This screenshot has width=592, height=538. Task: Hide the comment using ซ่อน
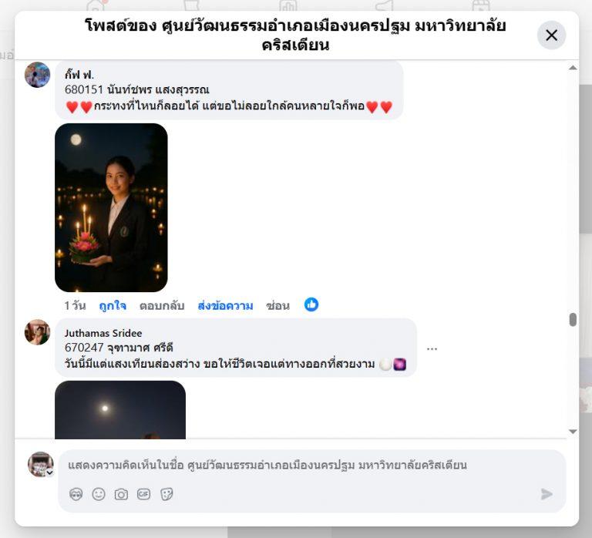point(277,306)
